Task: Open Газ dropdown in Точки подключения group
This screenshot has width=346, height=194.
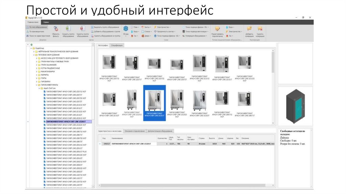Action: [x=229, y=36]
